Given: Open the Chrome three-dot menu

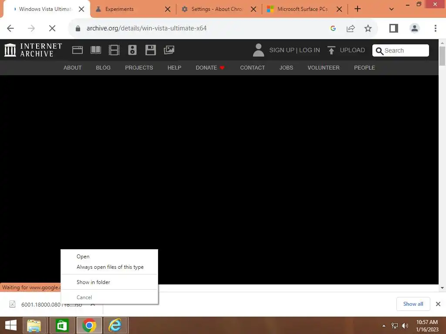Looking at the screenshot, I should point(436,28).
